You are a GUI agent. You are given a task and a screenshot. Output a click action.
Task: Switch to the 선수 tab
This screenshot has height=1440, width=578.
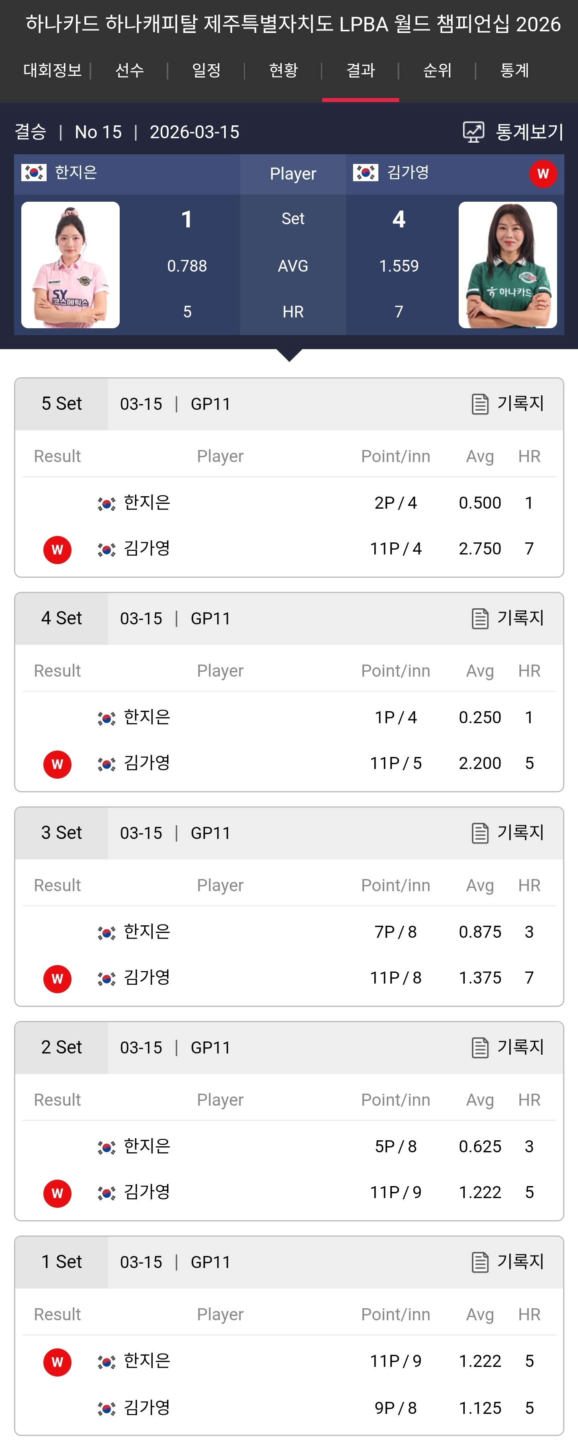[x=130, y=70]
